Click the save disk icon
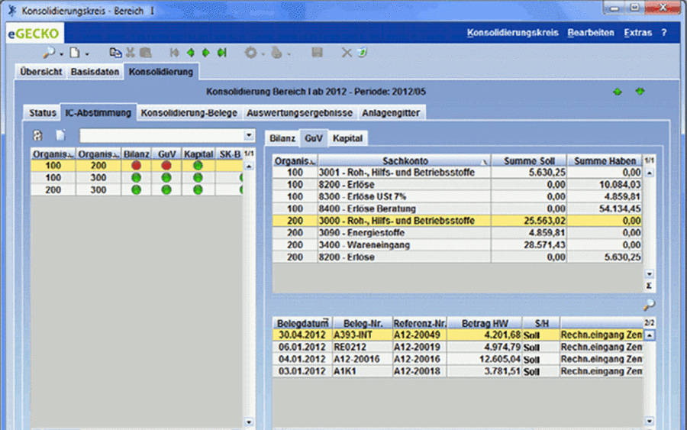687x430 pixels. pos(318,53)
